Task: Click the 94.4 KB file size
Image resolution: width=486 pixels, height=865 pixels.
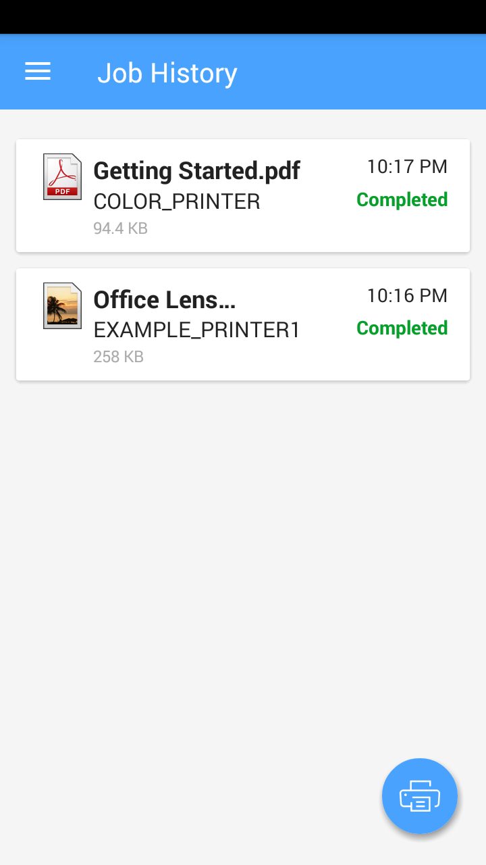Action: click(120, 228)
